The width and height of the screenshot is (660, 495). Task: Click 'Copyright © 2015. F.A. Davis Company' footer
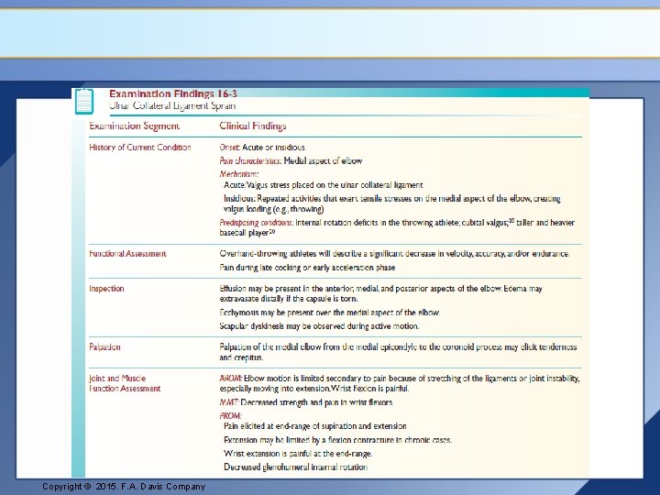[x=124, y=487]
